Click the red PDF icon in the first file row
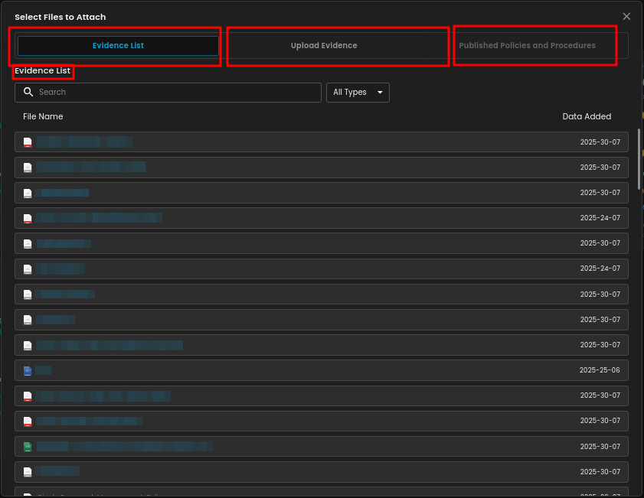The image size is (644, 498). (x=28, y=142)
